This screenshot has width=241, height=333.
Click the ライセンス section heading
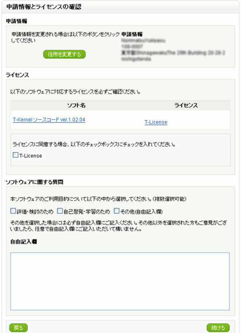coord(17,75)
